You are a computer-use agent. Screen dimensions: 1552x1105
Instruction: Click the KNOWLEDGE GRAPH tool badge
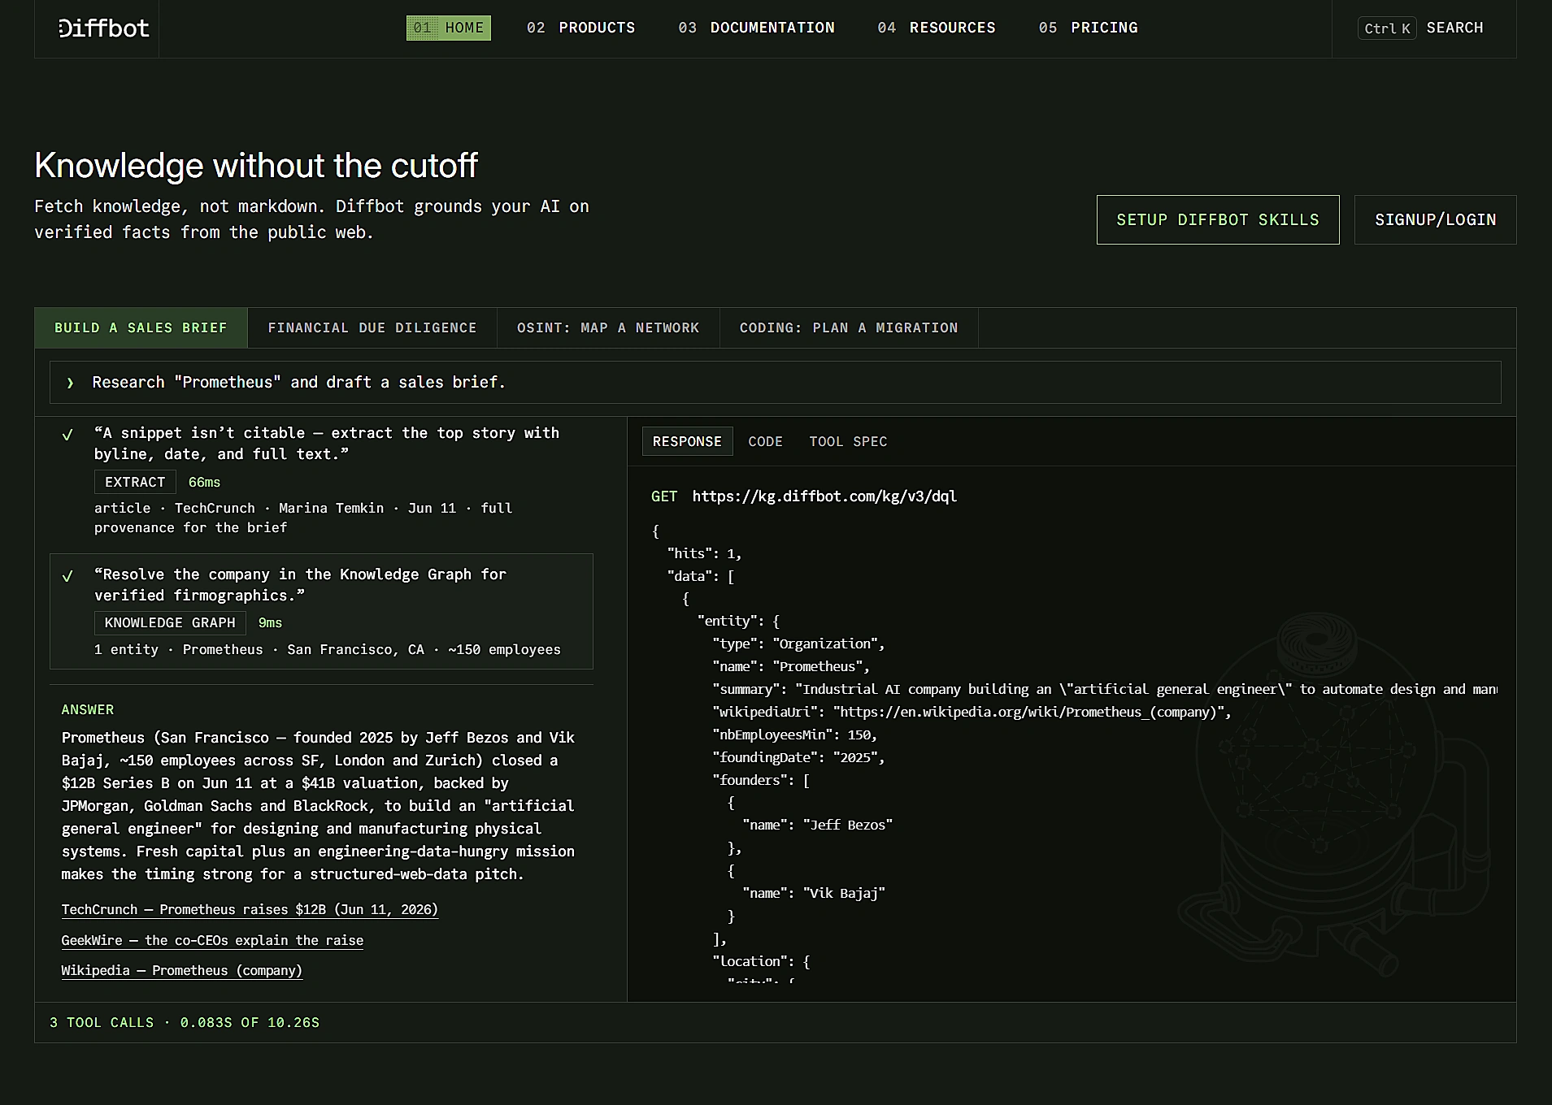point(170,622)
